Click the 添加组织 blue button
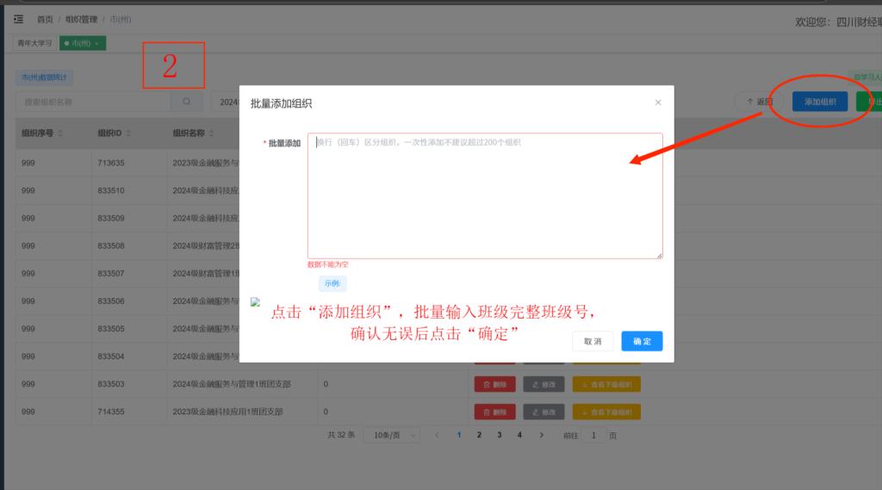This screenshot has width=882, height=490. click(x=820, y=102)
